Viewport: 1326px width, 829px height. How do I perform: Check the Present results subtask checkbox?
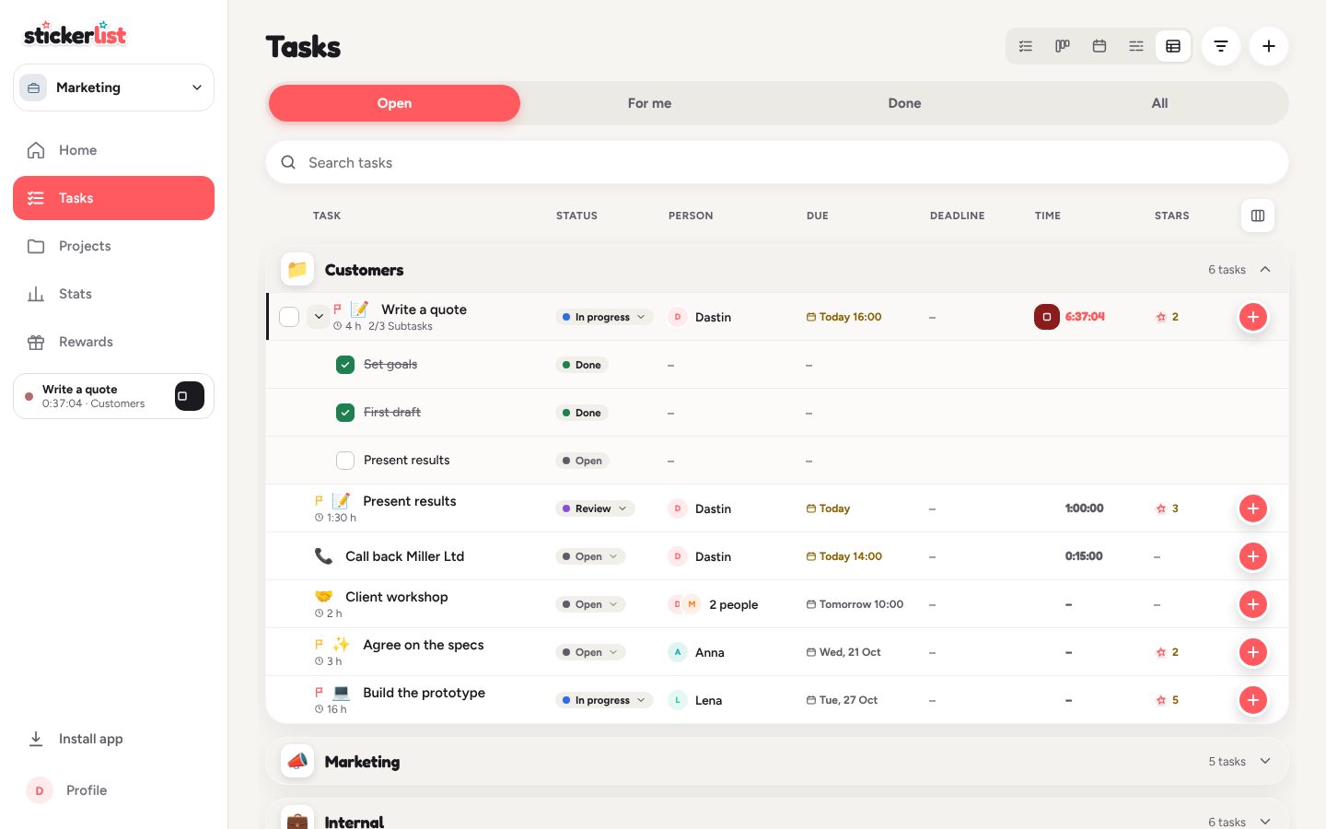(345, 461)
